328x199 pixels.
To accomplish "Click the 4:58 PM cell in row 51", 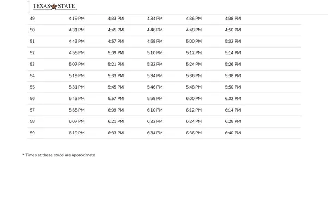I will (x=155, y=41).
